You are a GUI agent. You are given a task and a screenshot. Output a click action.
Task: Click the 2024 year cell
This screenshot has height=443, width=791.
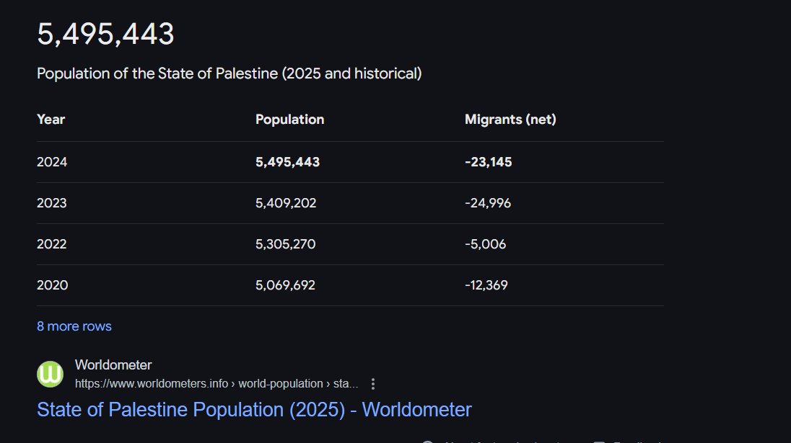click(x=52, y=162)
